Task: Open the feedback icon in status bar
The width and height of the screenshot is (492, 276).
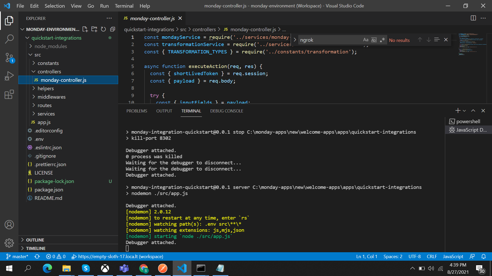Action: tap(472, 257)
